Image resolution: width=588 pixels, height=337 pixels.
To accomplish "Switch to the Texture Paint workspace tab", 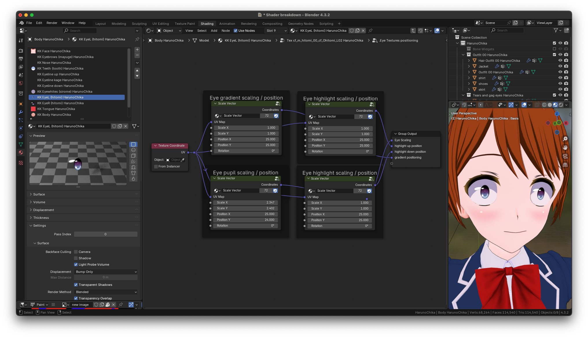I will pos(185,24).
